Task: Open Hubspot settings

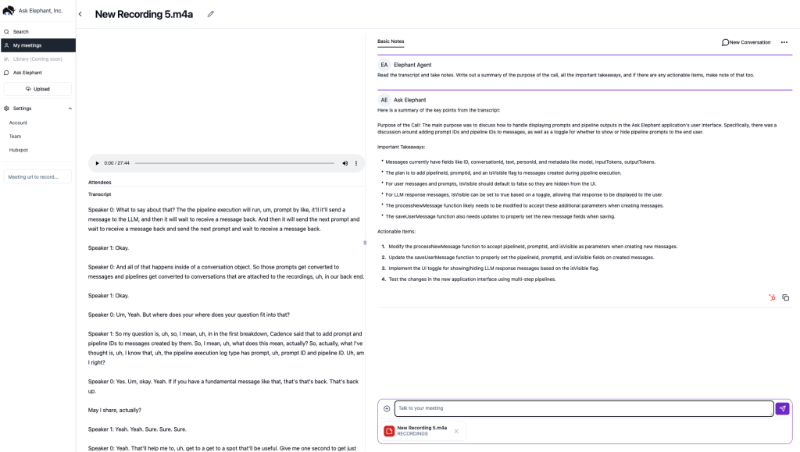Action: (19, 151)
